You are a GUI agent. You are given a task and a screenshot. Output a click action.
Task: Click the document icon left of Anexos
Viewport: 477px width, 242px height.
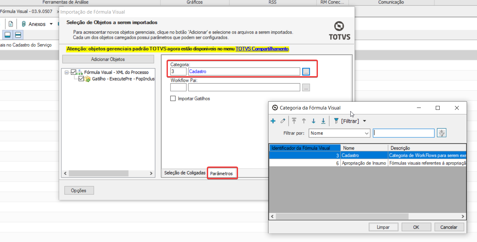[11, 24]
